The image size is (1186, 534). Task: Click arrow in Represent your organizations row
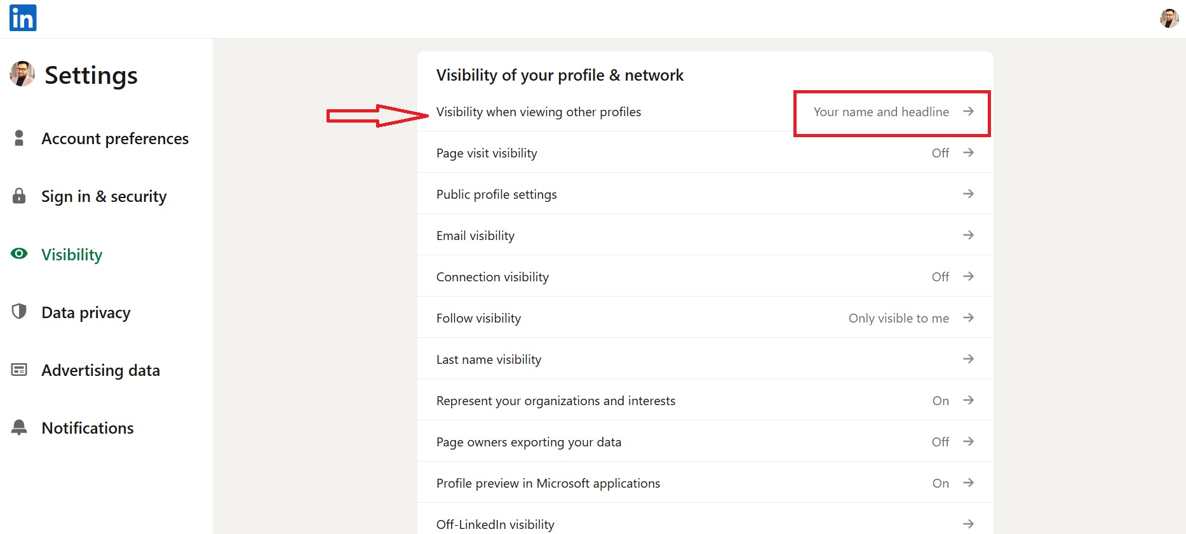pos(968,400)
